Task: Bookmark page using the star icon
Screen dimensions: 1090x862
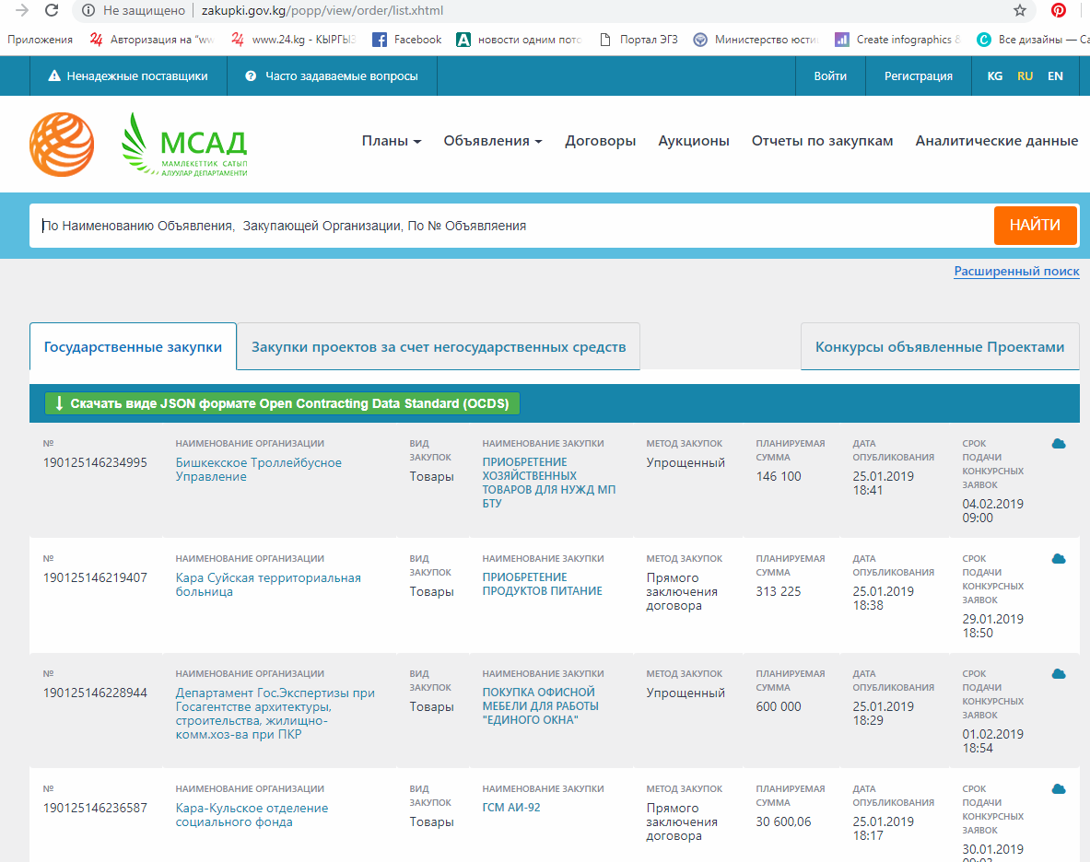Action: click(1020, 10)
